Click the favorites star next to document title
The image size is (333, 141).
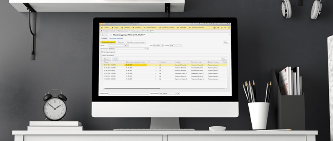110,35
